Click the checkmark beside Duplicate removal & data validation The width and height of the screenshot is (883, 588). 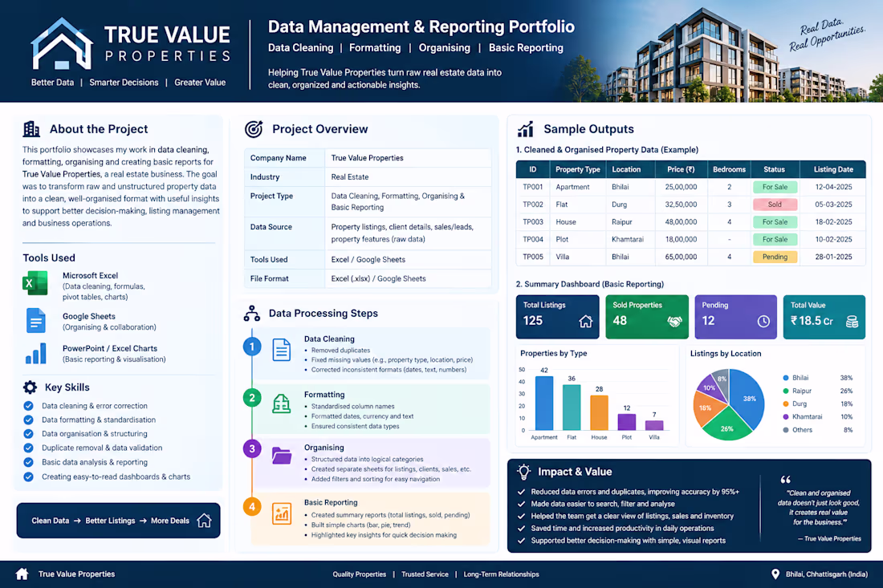pos(28,448)
